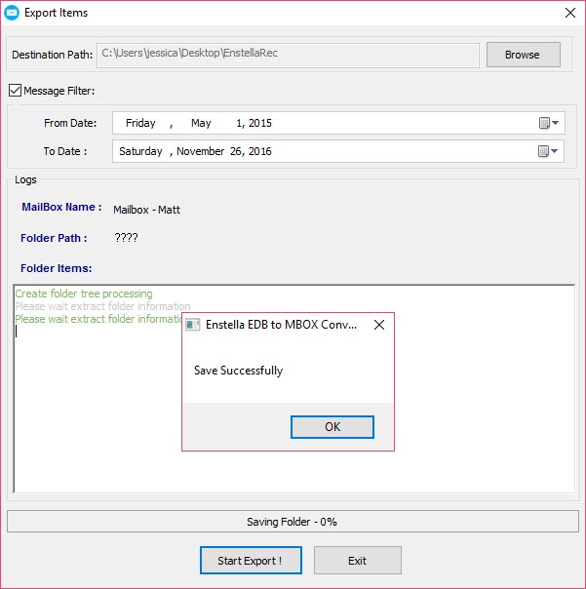Select the weekday Friday in From Date
The height and width of the screenshot is (589, 586).
(140, 123)
